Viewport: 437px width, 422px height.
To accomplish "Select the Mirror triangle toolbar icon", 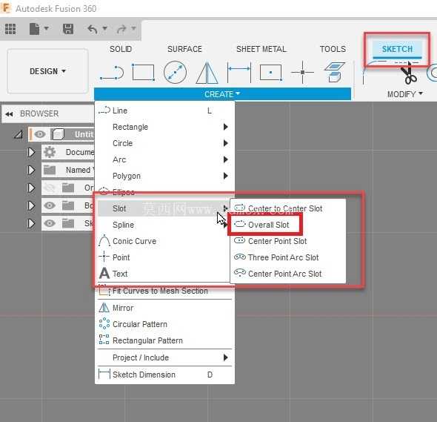I will 207,73.
